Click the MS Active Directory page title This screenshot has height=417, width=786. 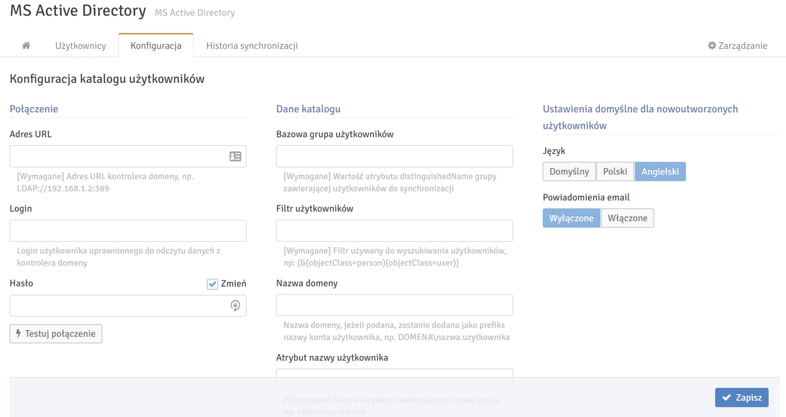(78, 11)
